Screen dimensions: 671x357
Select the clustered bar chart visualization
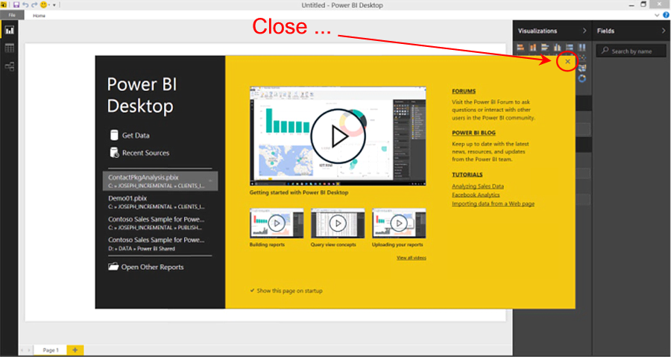click(545, 47)
